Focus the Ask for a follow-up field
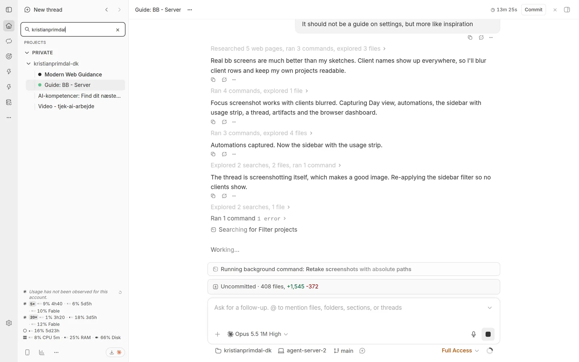Screen dimensions: 579x362 pos(347,308)
